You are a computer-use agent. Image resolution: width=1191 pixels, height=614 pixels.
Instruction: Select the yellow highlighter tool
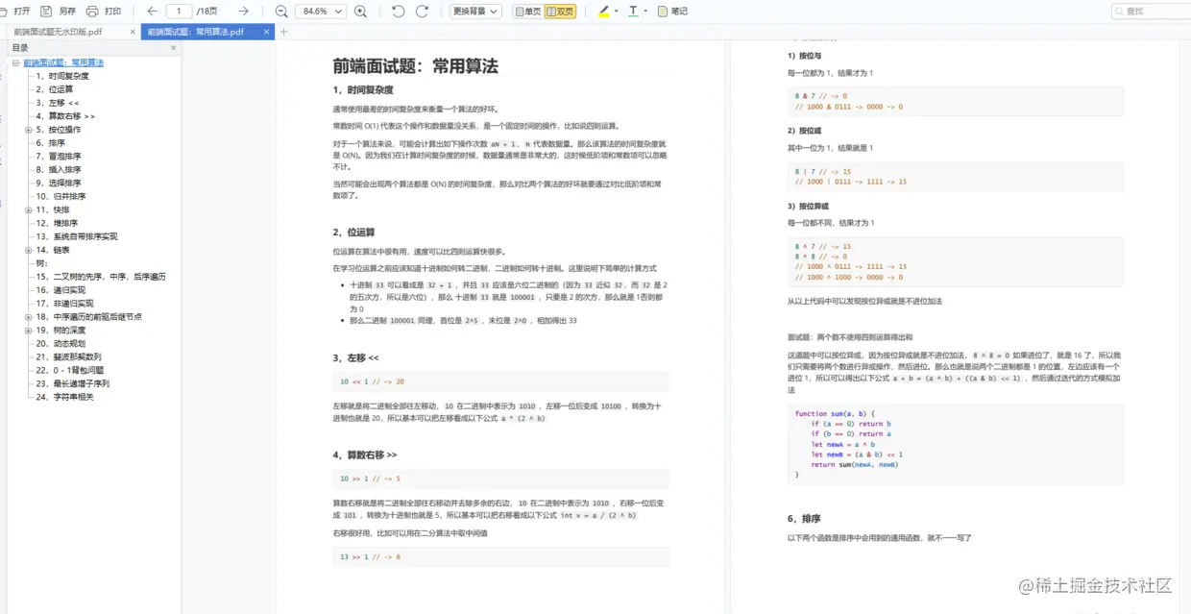point(603,12)
